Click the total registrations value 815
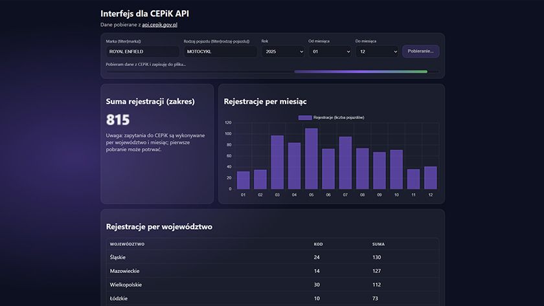Viewport: 544px width, 306px height. point(118,120)
